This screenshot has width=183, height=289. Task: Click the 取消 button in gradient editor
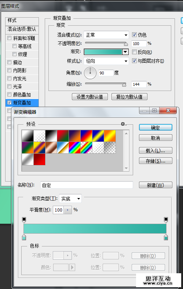pyautogui.click(x=155, y=138)
